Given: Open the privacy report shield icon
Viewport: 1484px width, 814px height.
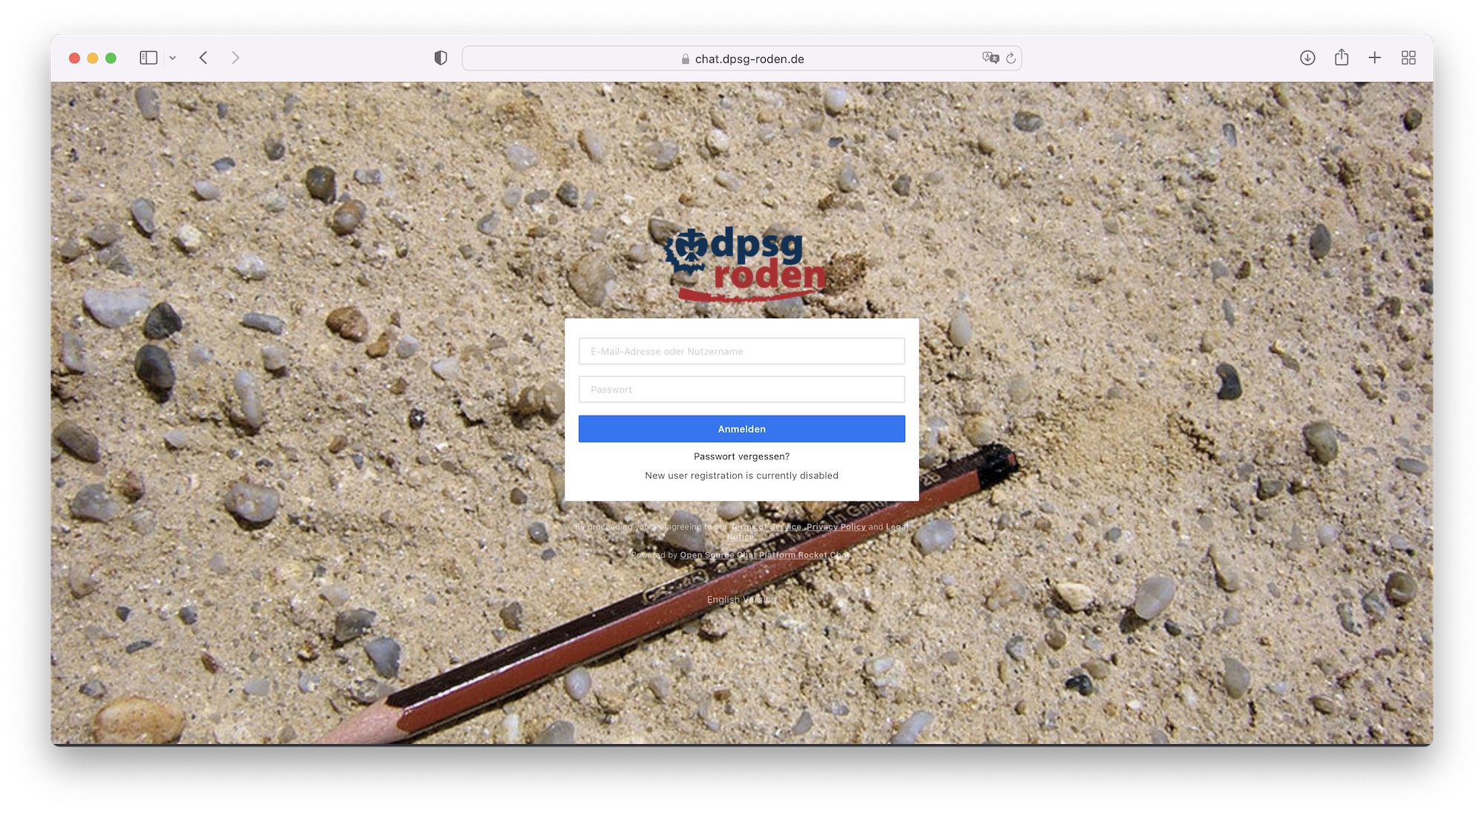Looking at the screenshot, I should [x=441, y=58].
